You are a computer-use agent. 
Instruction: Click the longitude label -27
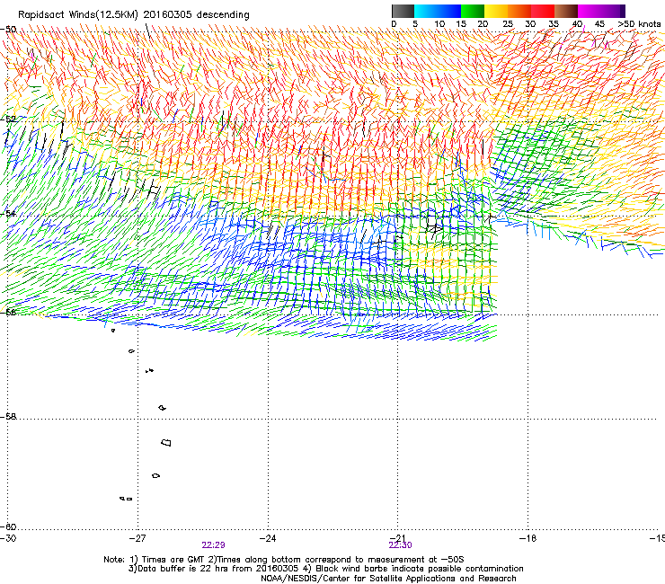click(137, 538)
